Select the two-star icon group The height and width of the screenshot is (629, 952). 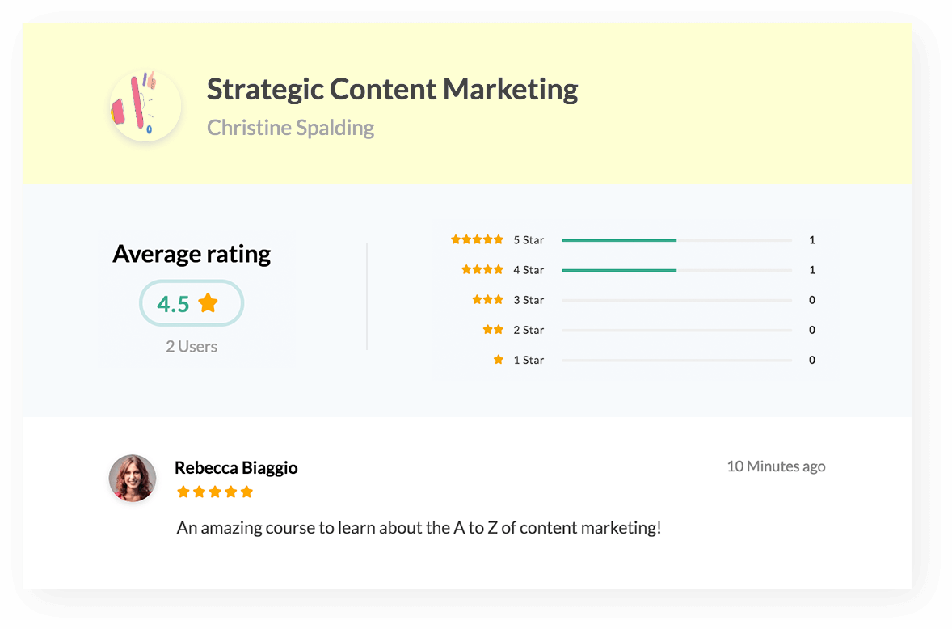(493, 330)
